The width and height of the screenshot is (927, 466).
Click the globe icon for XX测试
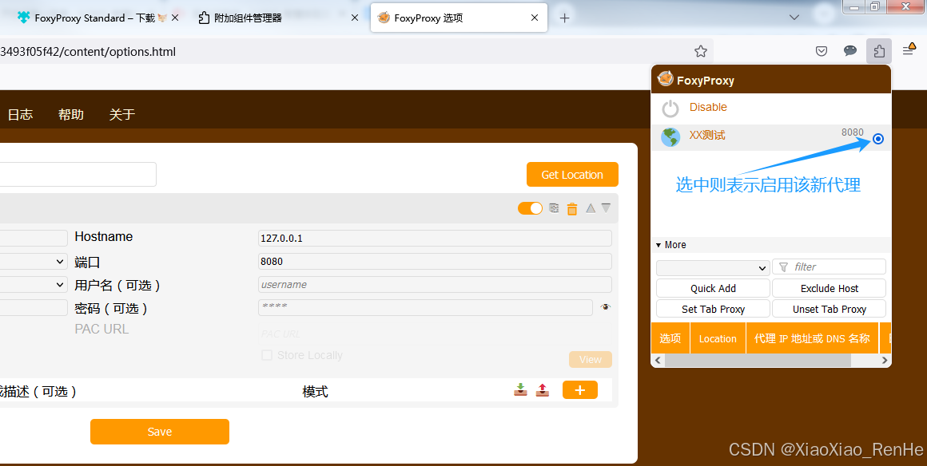point(670,137)
